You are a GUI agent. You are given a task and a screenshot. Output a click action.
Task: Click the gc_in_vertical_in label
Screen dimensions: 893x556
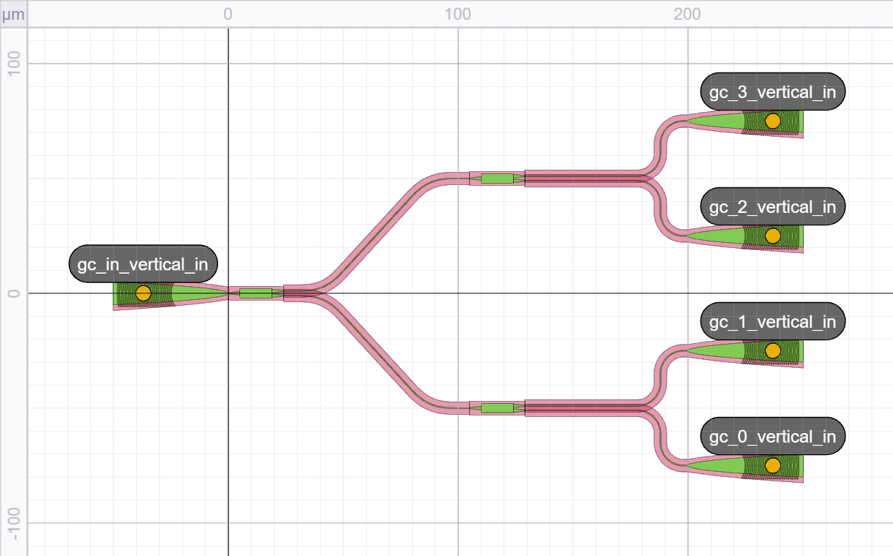[143, 264]
